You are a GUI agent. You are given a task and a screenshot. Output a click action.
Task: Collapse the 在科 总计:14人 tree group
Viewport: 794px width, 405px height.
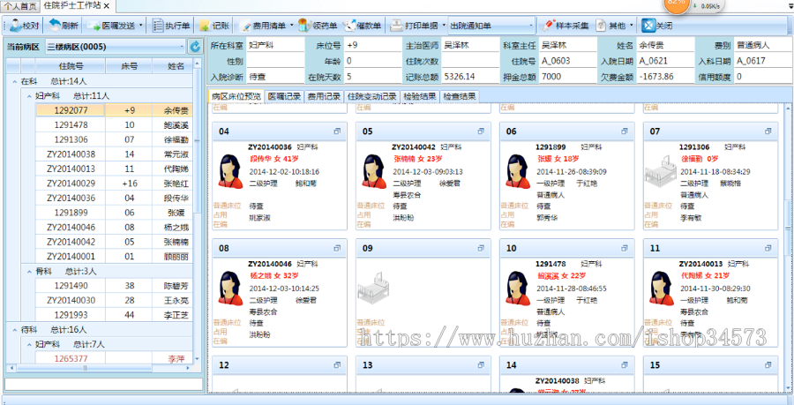(x=13, y=81)
